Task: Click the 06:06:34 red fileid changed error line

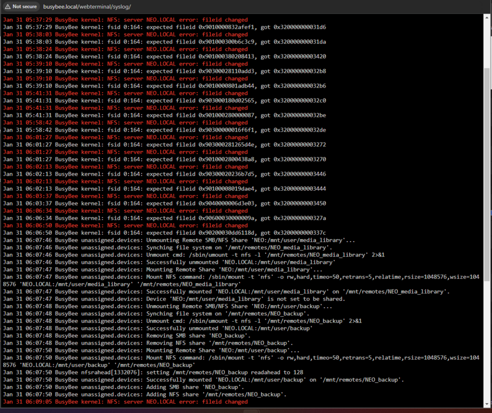Action: click(125, 211)
